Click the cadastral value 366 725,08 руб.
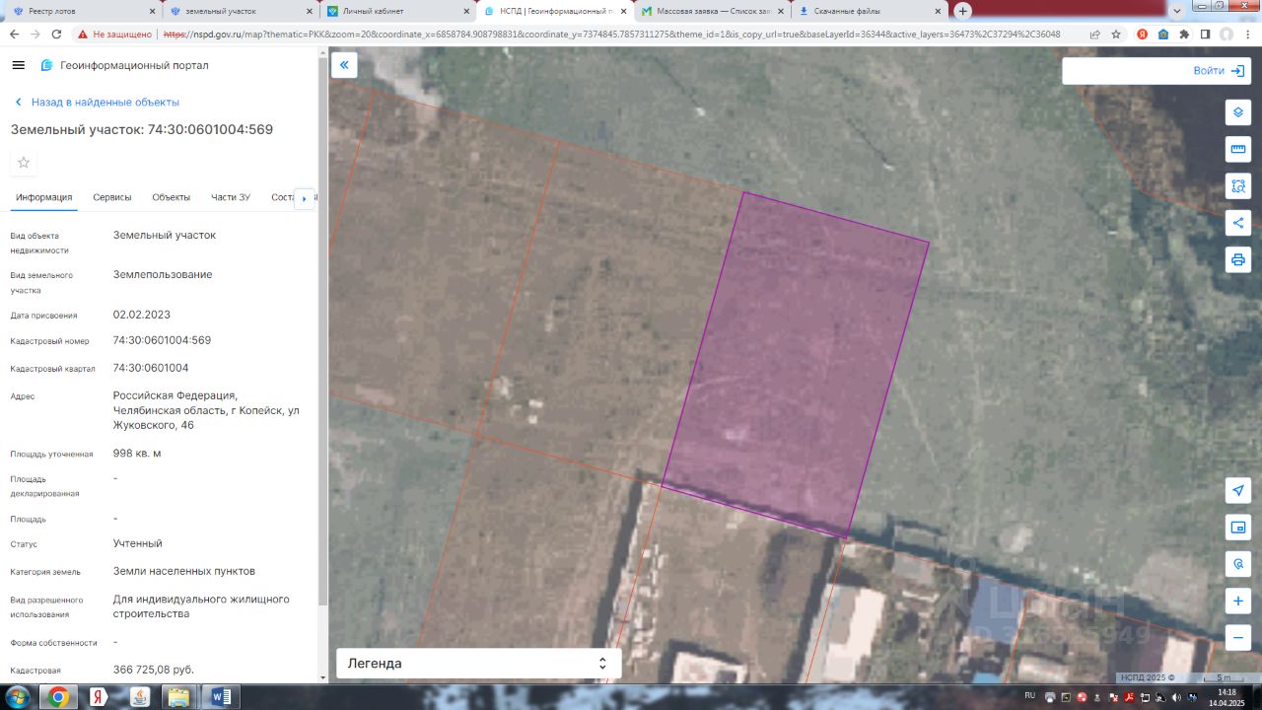Viewport: 1262px width, 710px height. point(154,670)
